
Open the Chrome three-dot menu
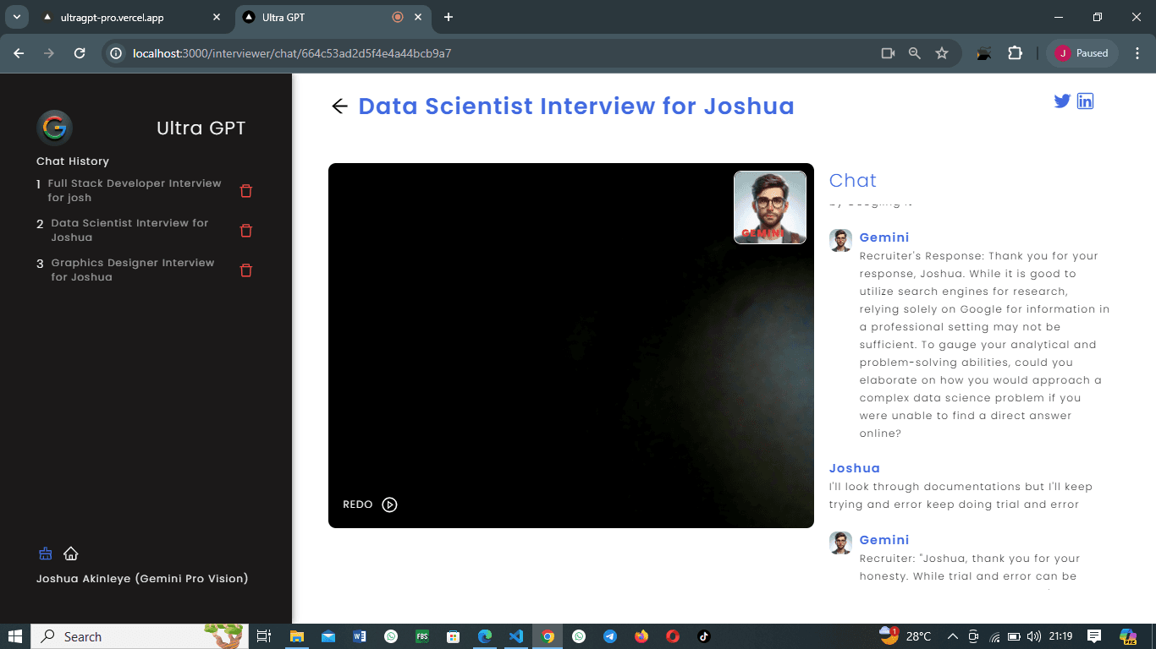1137,53
